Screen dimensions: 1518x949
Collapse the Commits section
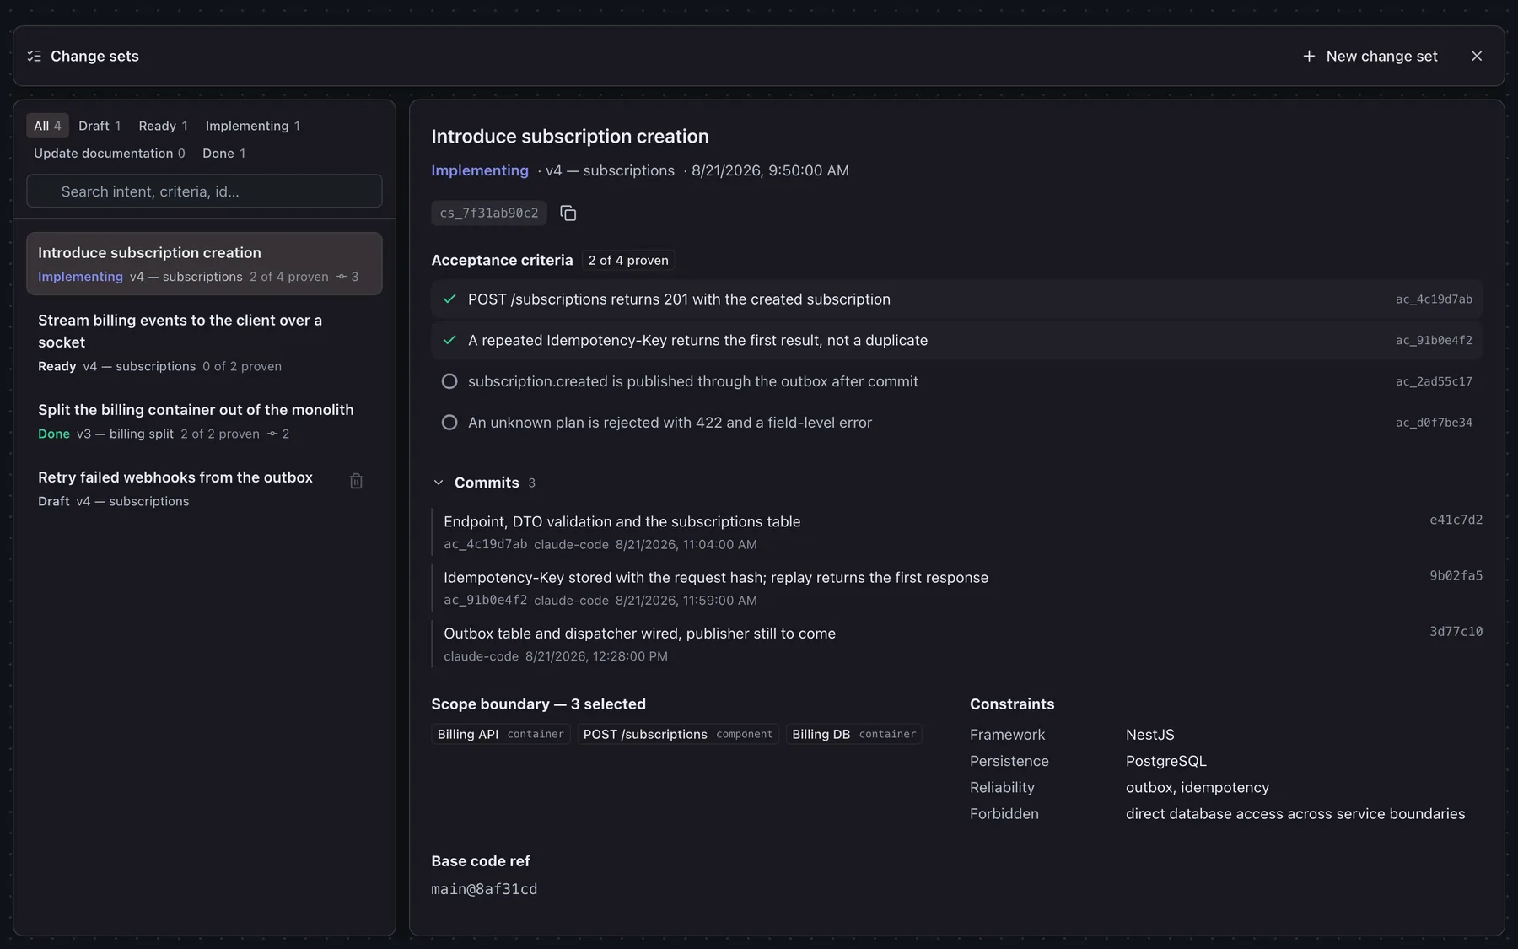pyautogui.click(x=439, y=483)
